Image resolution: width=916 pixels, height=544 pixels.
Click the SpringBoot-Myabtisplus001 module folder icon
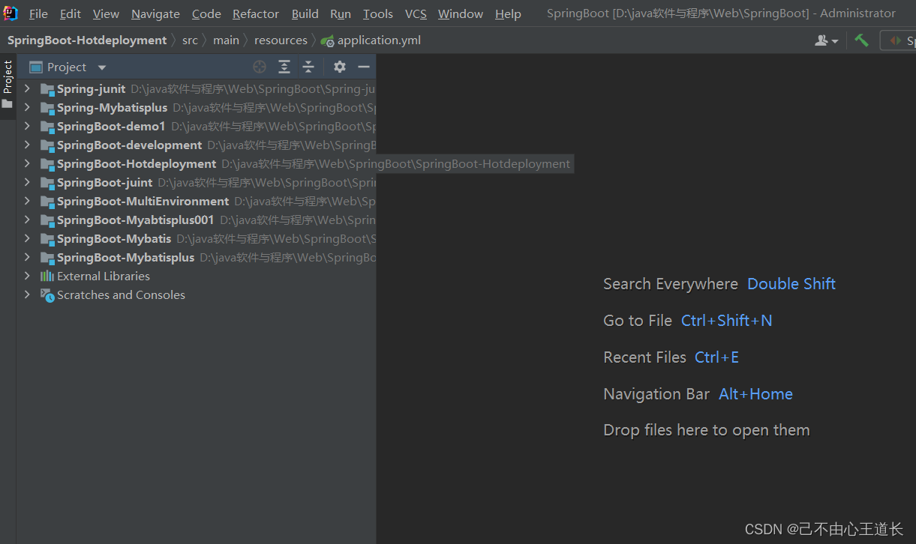[x=47, y=220]
